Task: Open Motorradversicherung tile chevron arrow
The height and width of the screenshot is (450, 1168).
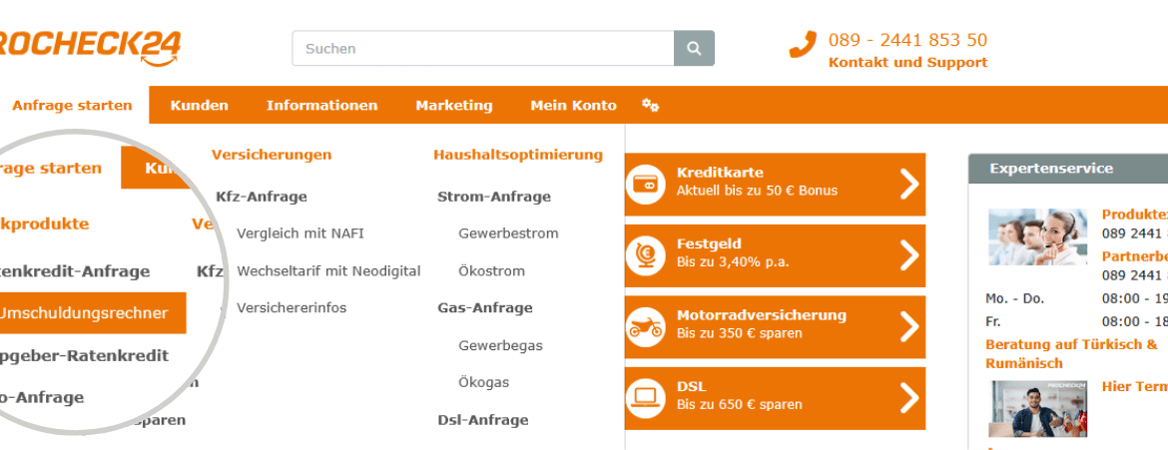Action: point(908,327)
